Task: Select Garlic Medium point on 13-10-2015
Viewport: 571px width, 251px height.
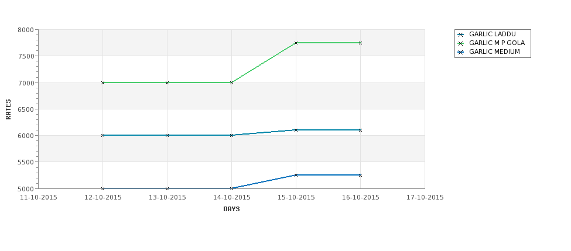Action: [x=167, y=188]
